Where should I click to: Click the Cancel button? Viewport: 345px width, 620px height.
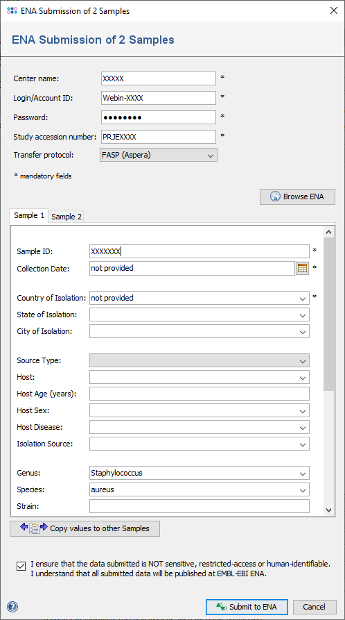click(315, 607)
